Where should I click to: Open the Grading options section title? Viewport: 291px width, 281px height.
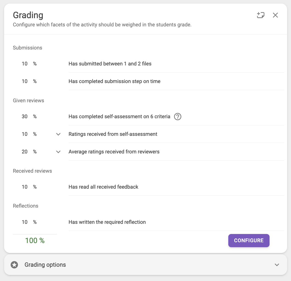click(x=45, y=265)
